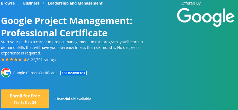238x110 pixels.
Task: Click the Offered By label
Action: [x=191, y=3]
